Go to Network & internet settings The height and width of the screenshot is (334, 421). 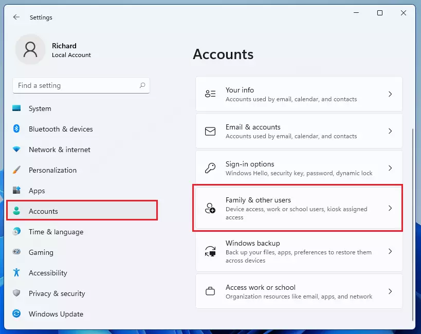click(x=60, y=150)
